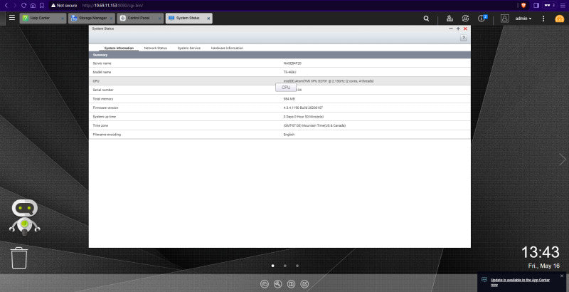Open the myQNAPcloud icon in bottom dock
The height and width of the screenshot is (292, 569).
coord(265,284)
